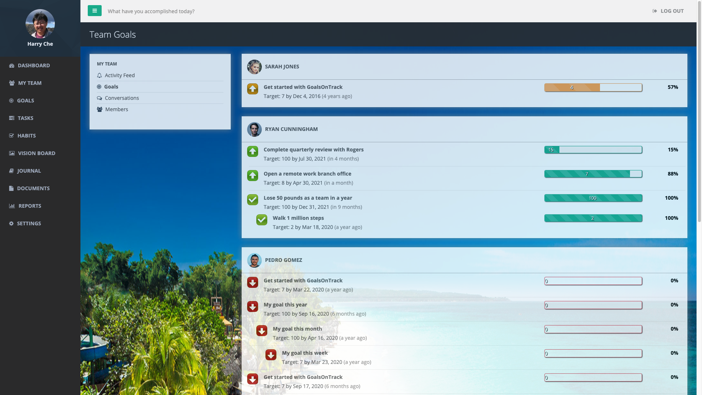The height and width of the screenshot is (395, 702).
Task: Click the Conversations chat bubble icon
Action: [x=99, y=98]
